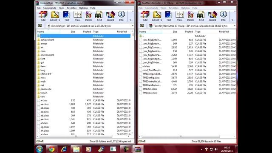Open Google Chrome from taskbar
Screen dimensions: 272x153
click(x=51, y=149)
